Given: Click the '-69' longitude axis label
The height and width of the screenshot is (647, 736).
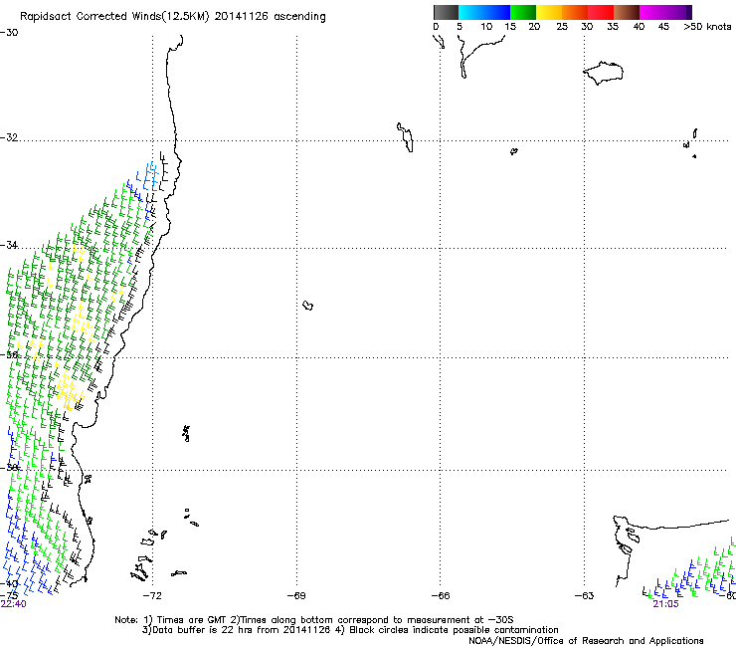Looking at the screenshot, I should (296, 596).
